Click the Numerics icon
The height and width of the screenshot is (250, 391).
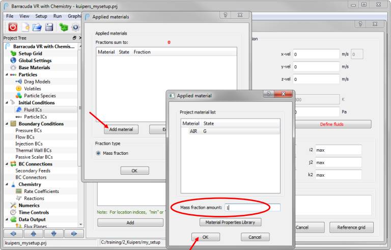[13, 205]
